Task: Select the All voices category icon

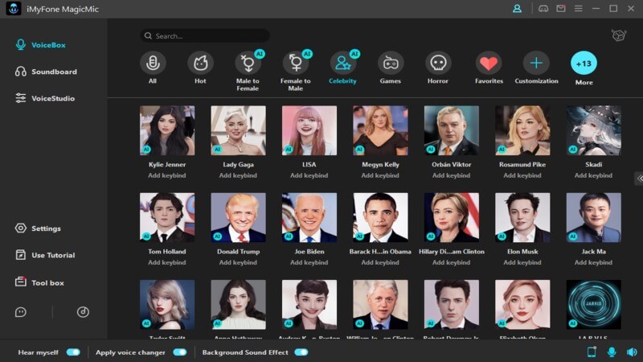Action: [153, 63]
